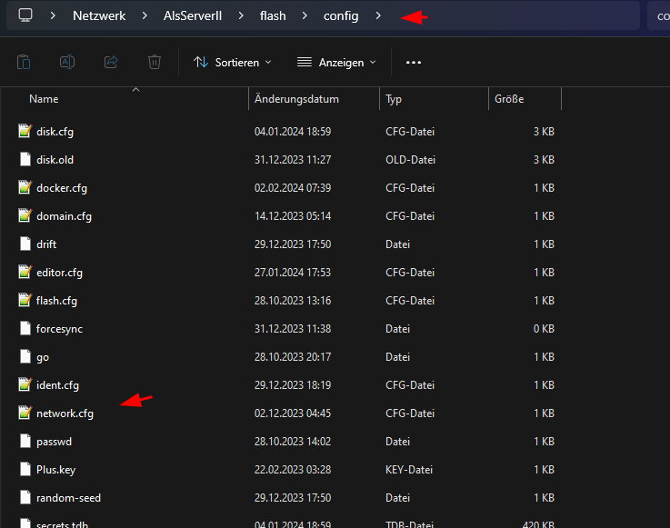670x528 pixels.
Task: Click the Plus.key file icon
Action: (25, 470)
